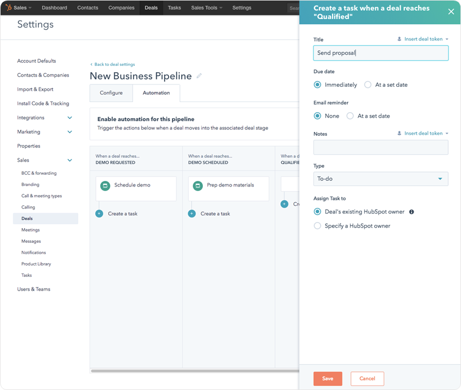
Task: Open Companies in top navigation
Action: coord(121,8)
